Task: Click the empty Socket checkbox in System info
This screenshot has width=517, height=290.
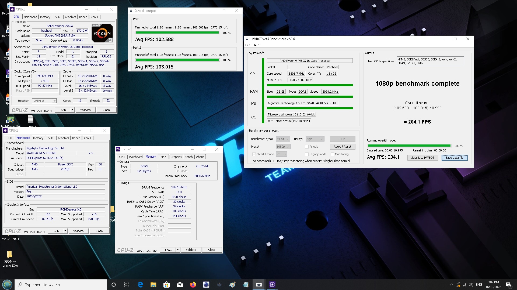Action: [289, 67]
